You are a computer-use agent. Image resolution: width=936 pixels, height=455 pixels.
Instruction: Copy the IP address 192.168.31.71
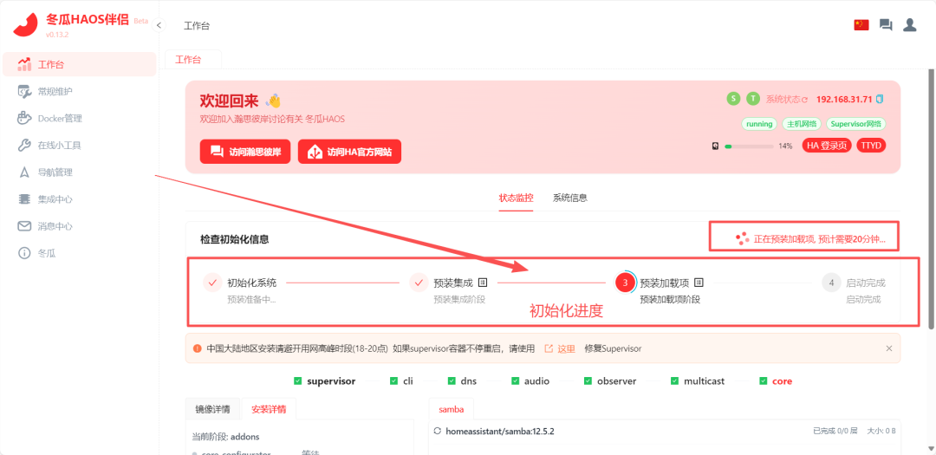point(880,99)
